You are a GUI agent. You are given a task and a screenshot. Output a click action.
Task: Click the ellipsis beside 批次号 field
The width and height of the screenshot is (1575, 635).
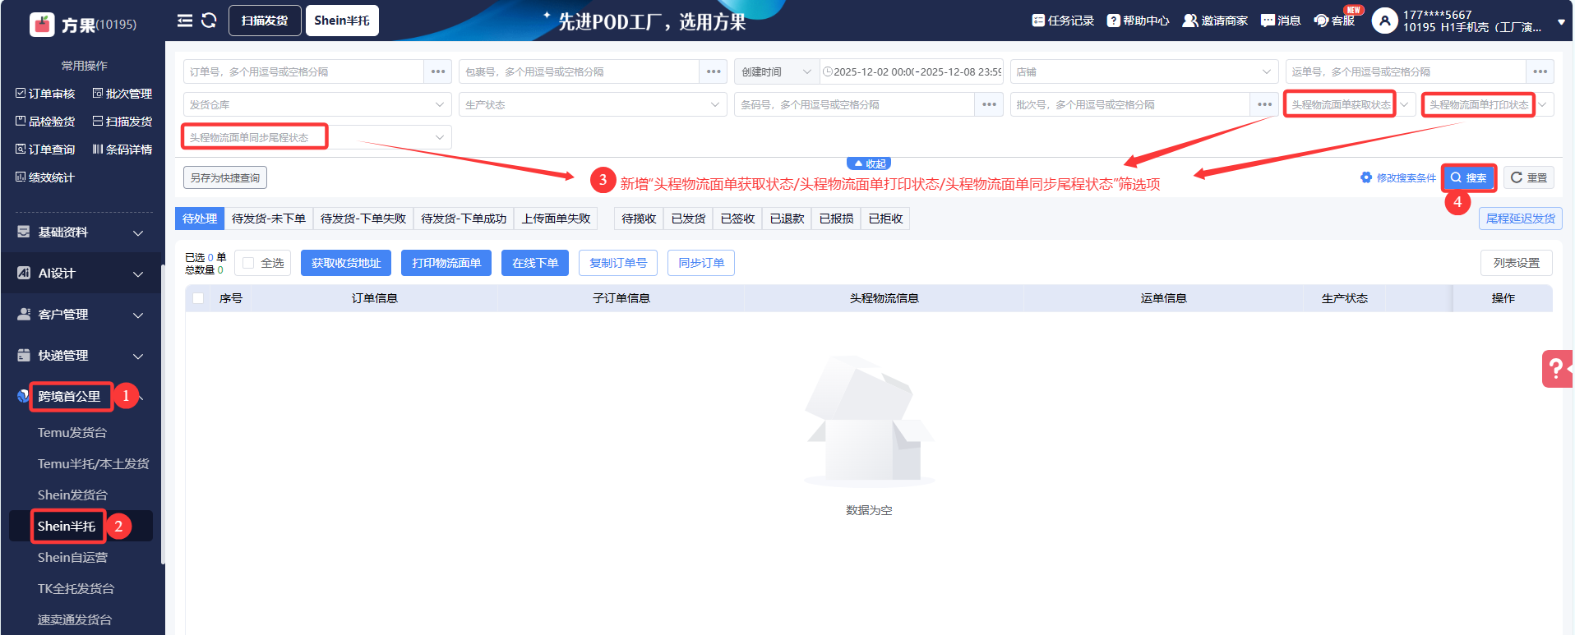click(x=1264, y=104)
